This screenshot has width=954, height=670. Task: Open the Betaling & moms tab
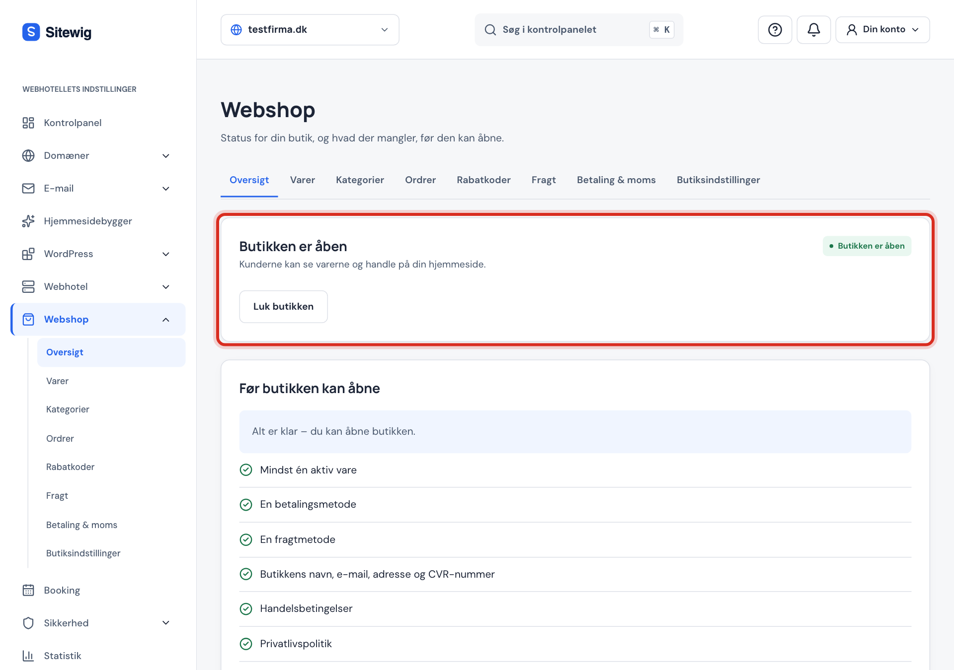click(616, 180)
